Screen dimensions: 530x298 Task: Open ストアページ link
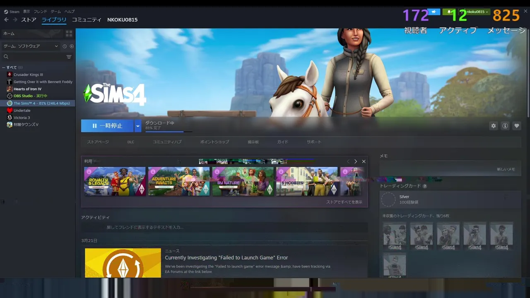point(98,142)
